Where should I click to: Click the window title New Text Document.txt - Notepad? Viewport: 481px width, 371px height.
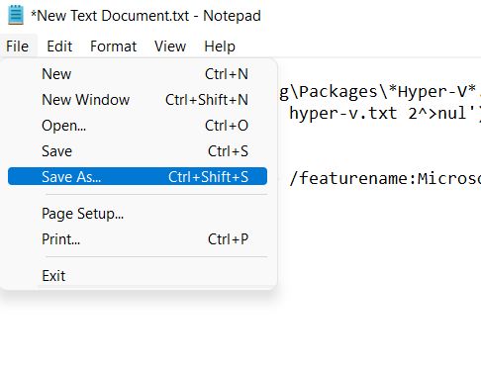click(x=145, y=16)
